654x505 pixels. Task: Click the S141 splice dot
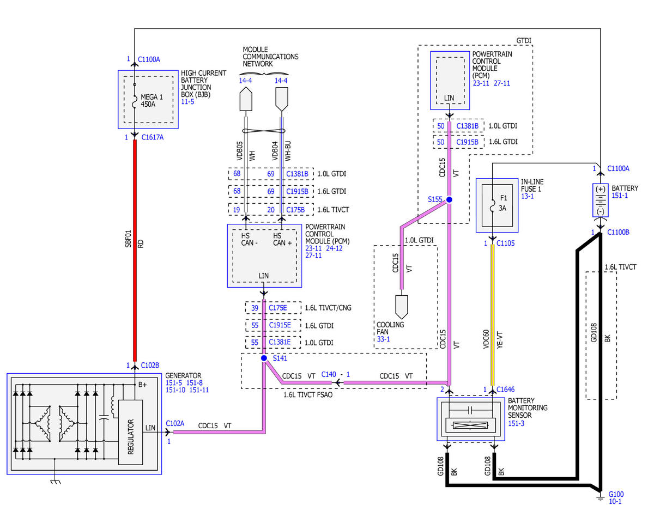tap(264, 358)
